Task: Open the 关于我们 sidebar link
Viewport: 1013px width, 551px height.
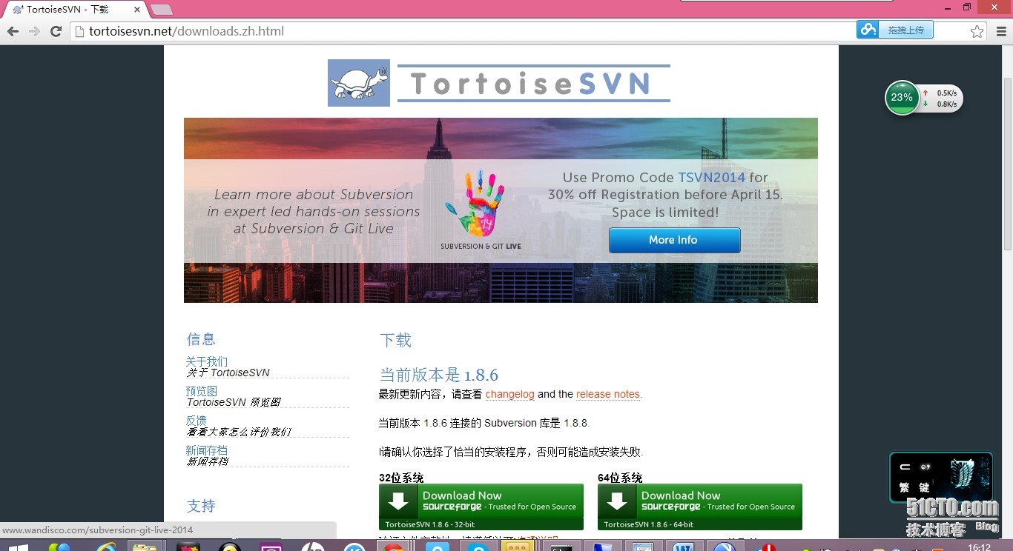Action: click(x=206, y=361)
